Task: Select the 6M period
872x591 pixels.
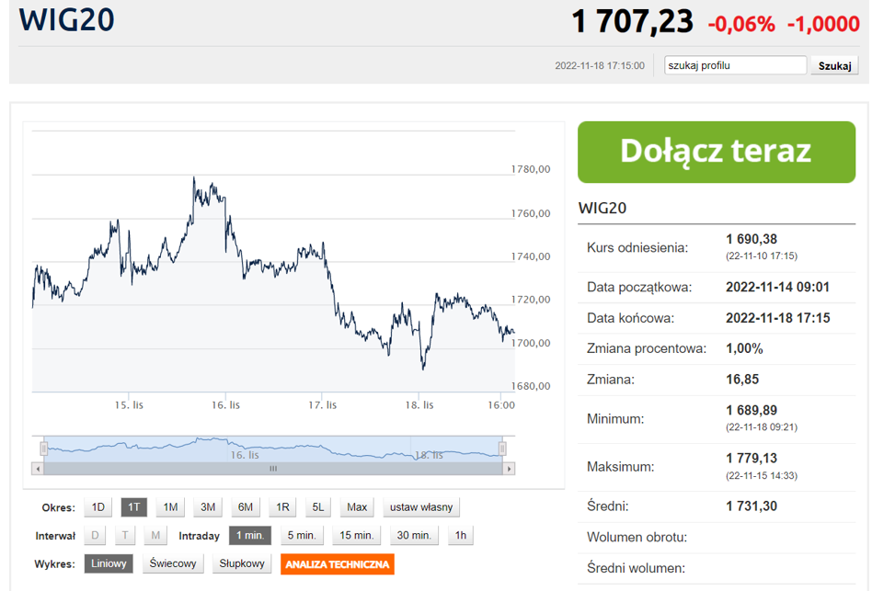Action: (246, 507)
